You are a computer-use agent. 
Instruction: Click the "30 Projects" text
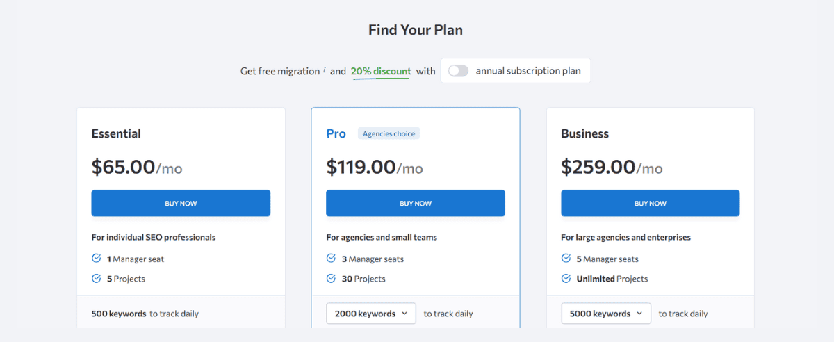[x=363, y=279]
